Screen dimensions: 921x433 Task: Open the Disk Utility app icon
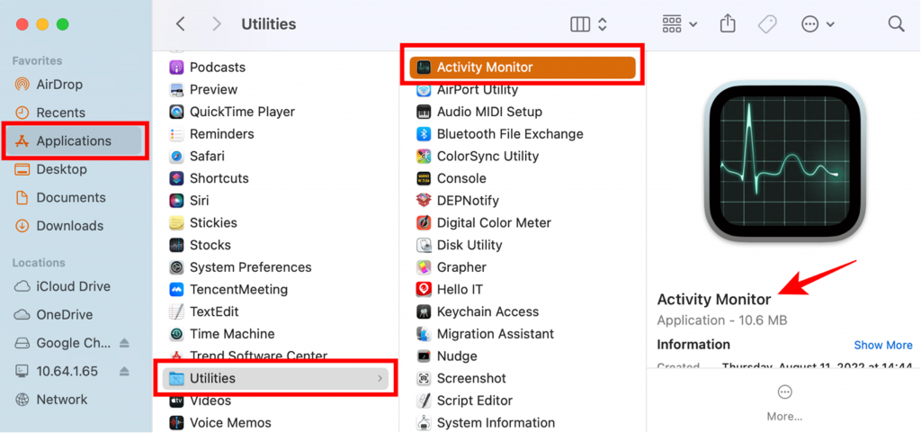(424, 245)
